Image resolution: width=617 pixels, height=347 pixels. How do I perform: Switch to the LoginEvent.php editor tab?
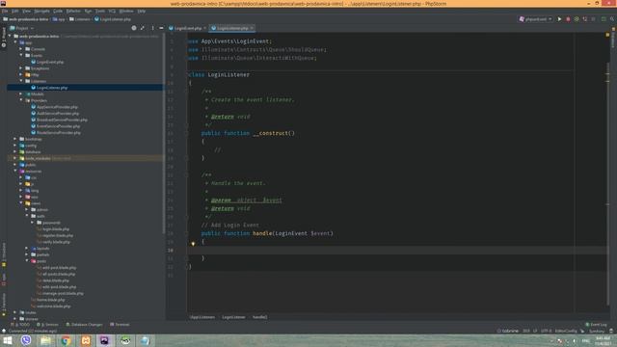pyautogui.click(x=187, y=28)
